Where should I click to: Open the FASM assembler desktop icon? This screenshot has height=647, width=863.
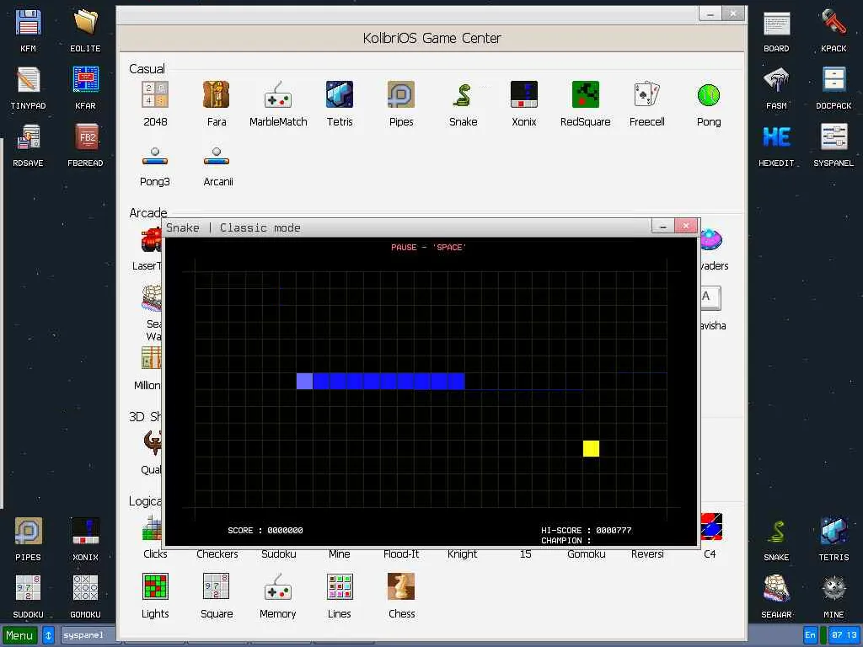pyautogui.click(x=776, y=80)
